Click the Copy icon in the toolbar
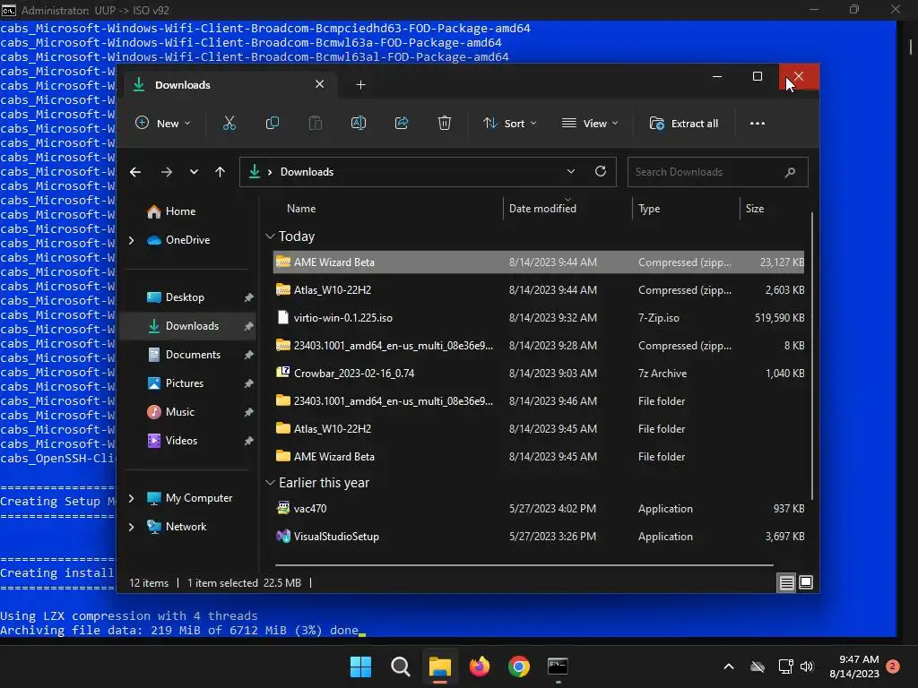The image size is (918, 688). coord(273,124)
